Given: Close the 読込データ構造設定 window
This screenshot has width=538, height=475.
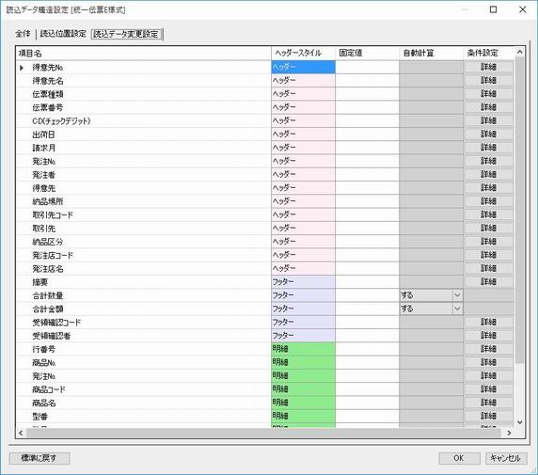Looking at the screenshot, I should (x=523, y=9).
